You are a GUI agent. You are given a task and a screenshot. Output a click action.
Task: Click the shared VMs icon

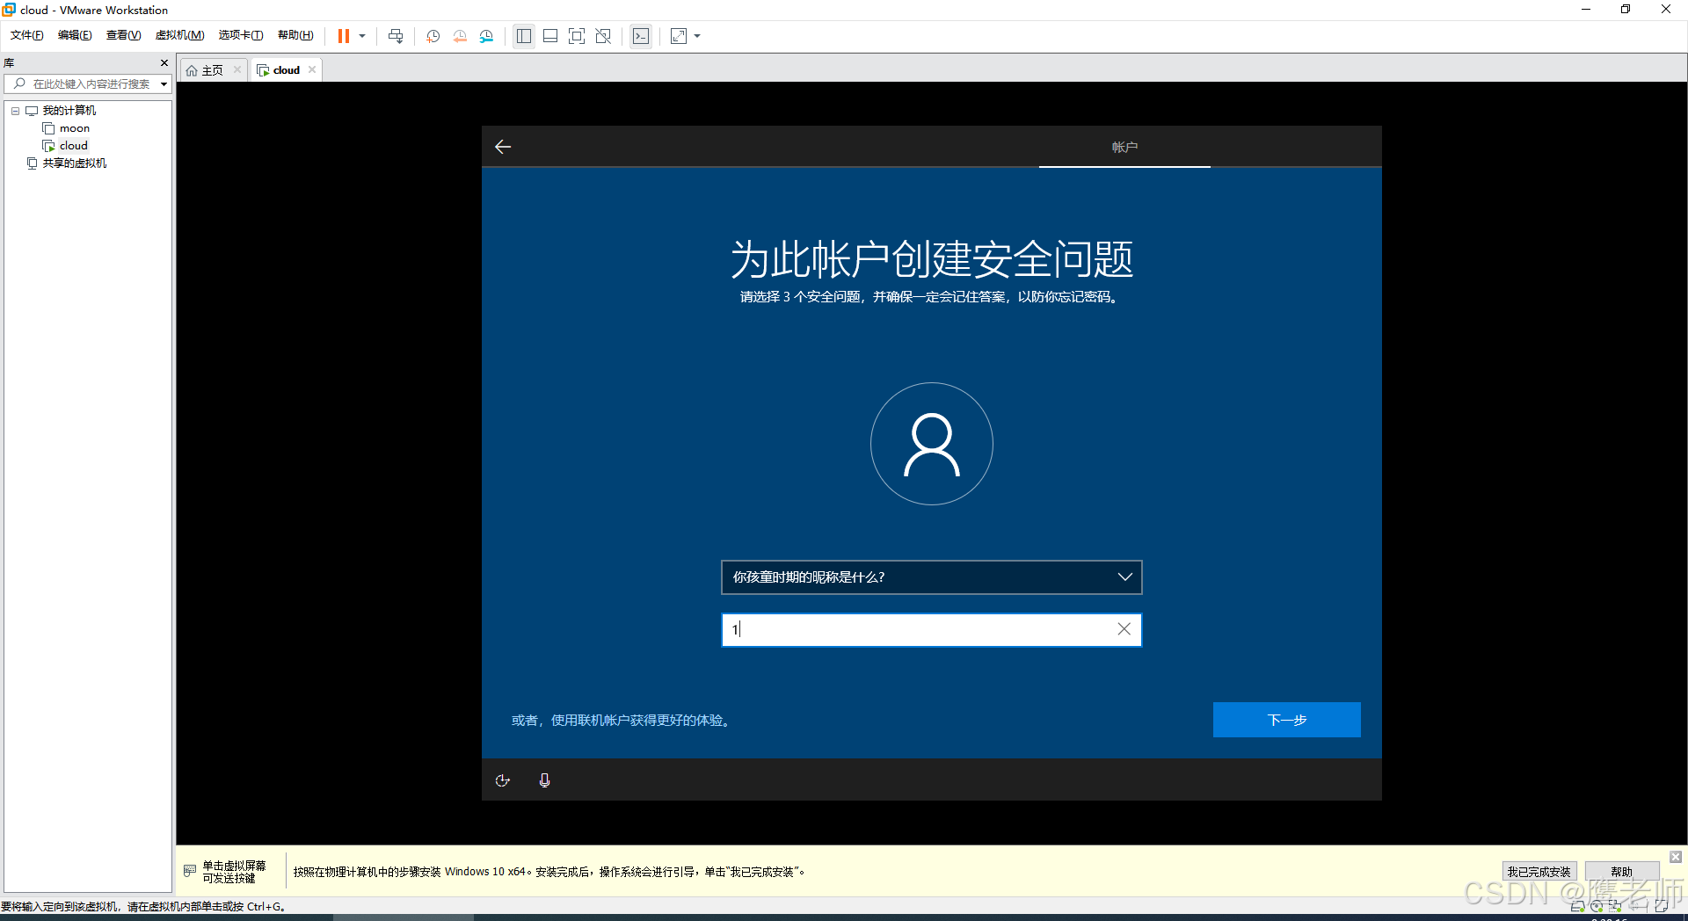pyautogui.click(x=32, y=163)
